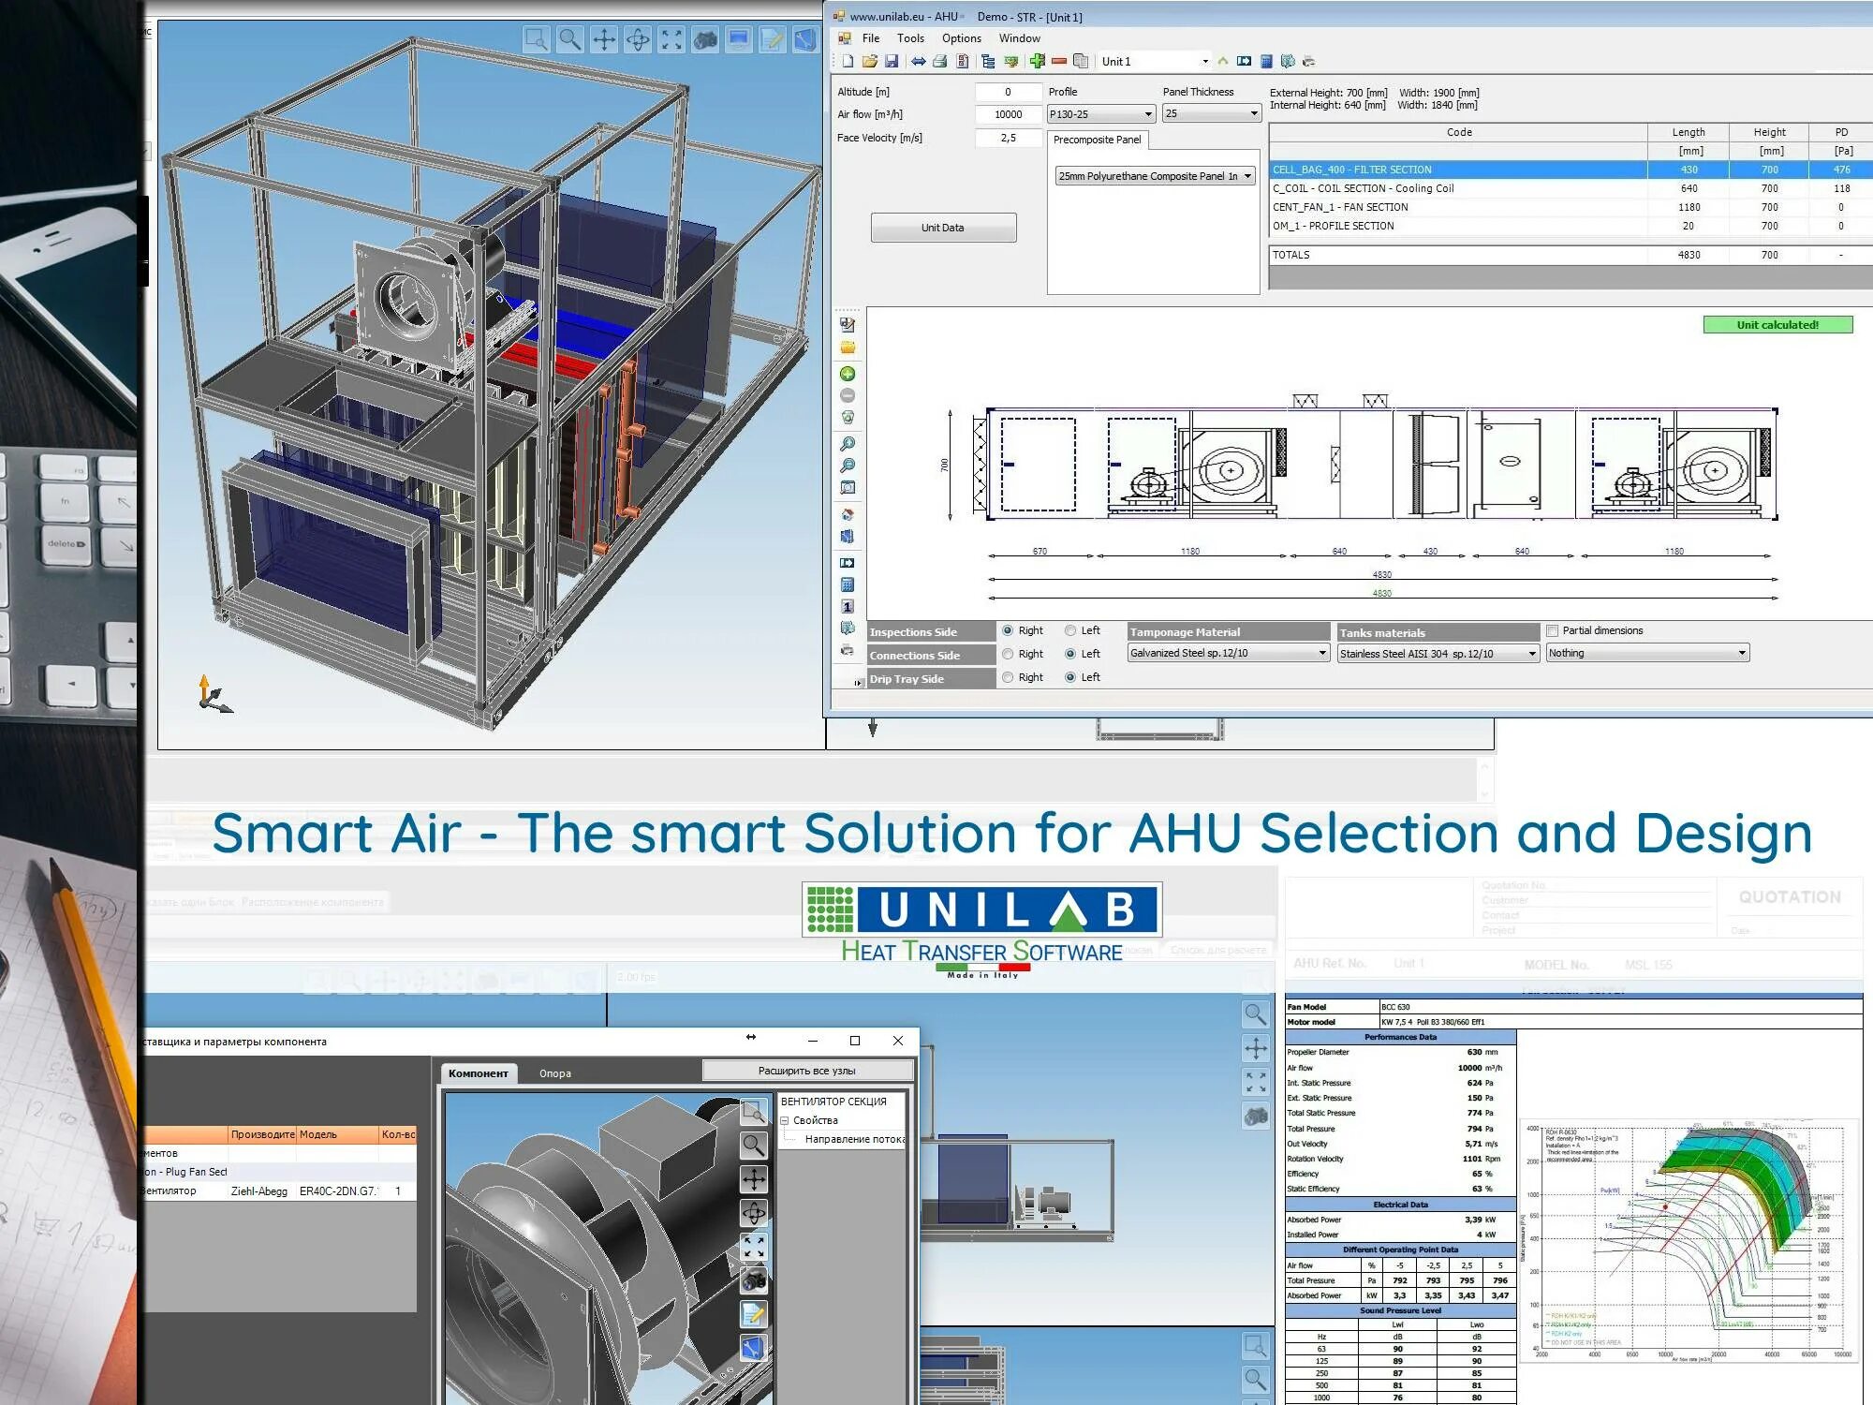Open the Tools menu

click(x=909, y=38)
